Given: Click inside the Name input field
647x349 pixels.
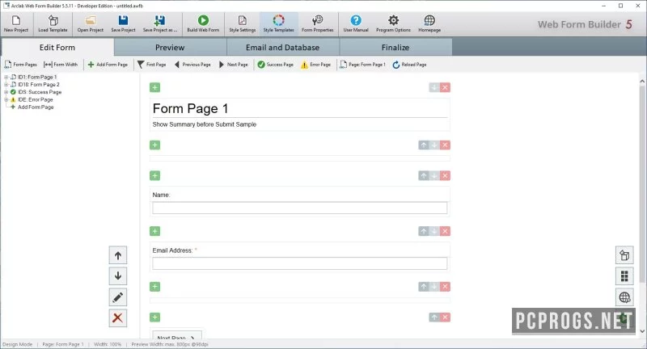Looking at the screenshot, I should tap(299, 208).
